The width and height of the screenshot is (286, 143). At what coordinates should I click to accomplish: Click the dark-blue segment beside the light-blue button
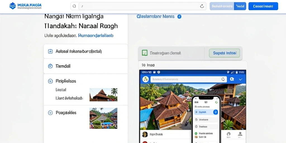coord(240,6)
